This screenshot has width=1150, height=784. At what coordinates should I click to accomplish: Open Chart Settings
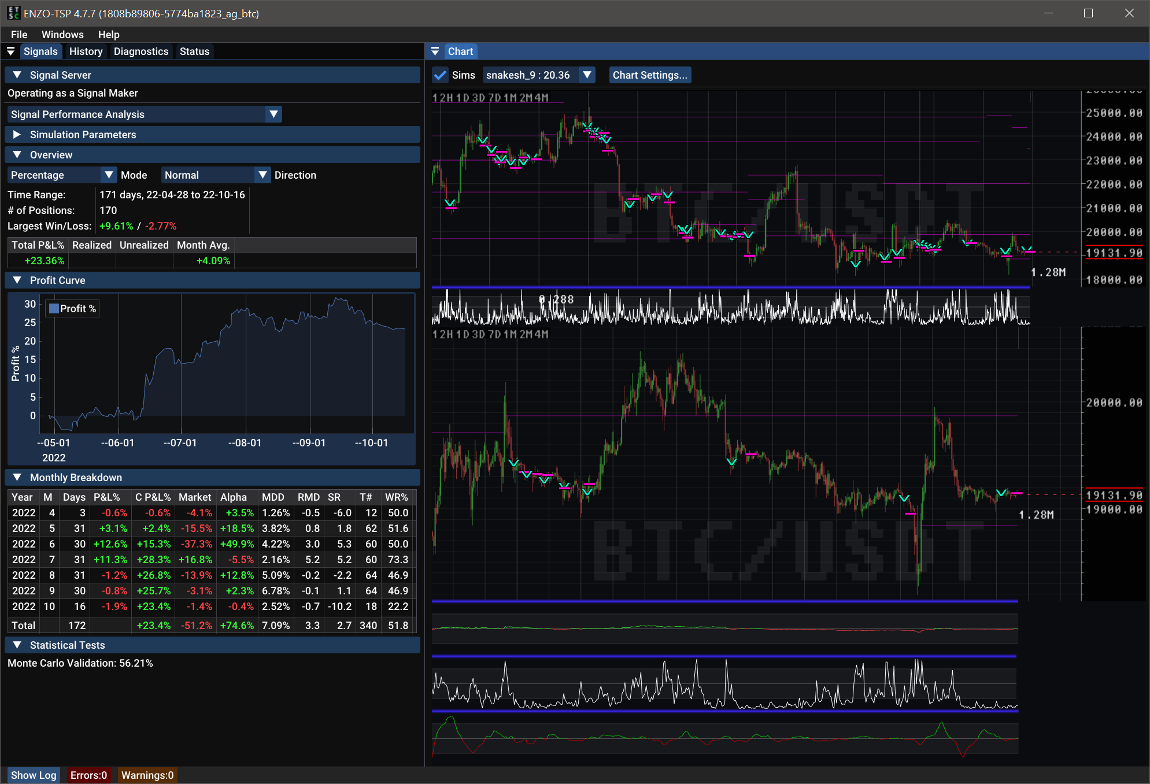650,75
